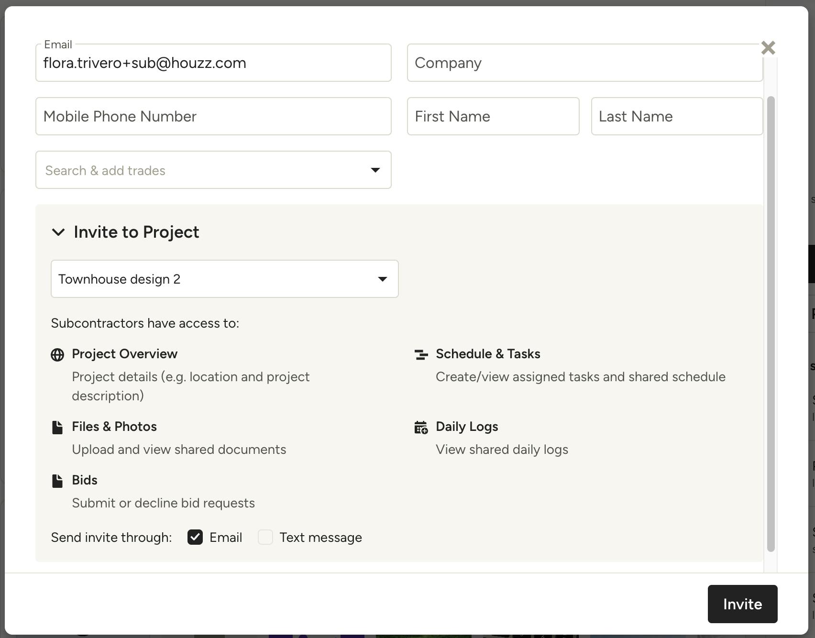
Task: Click the Text message label
Action: [x=320, y=538]
